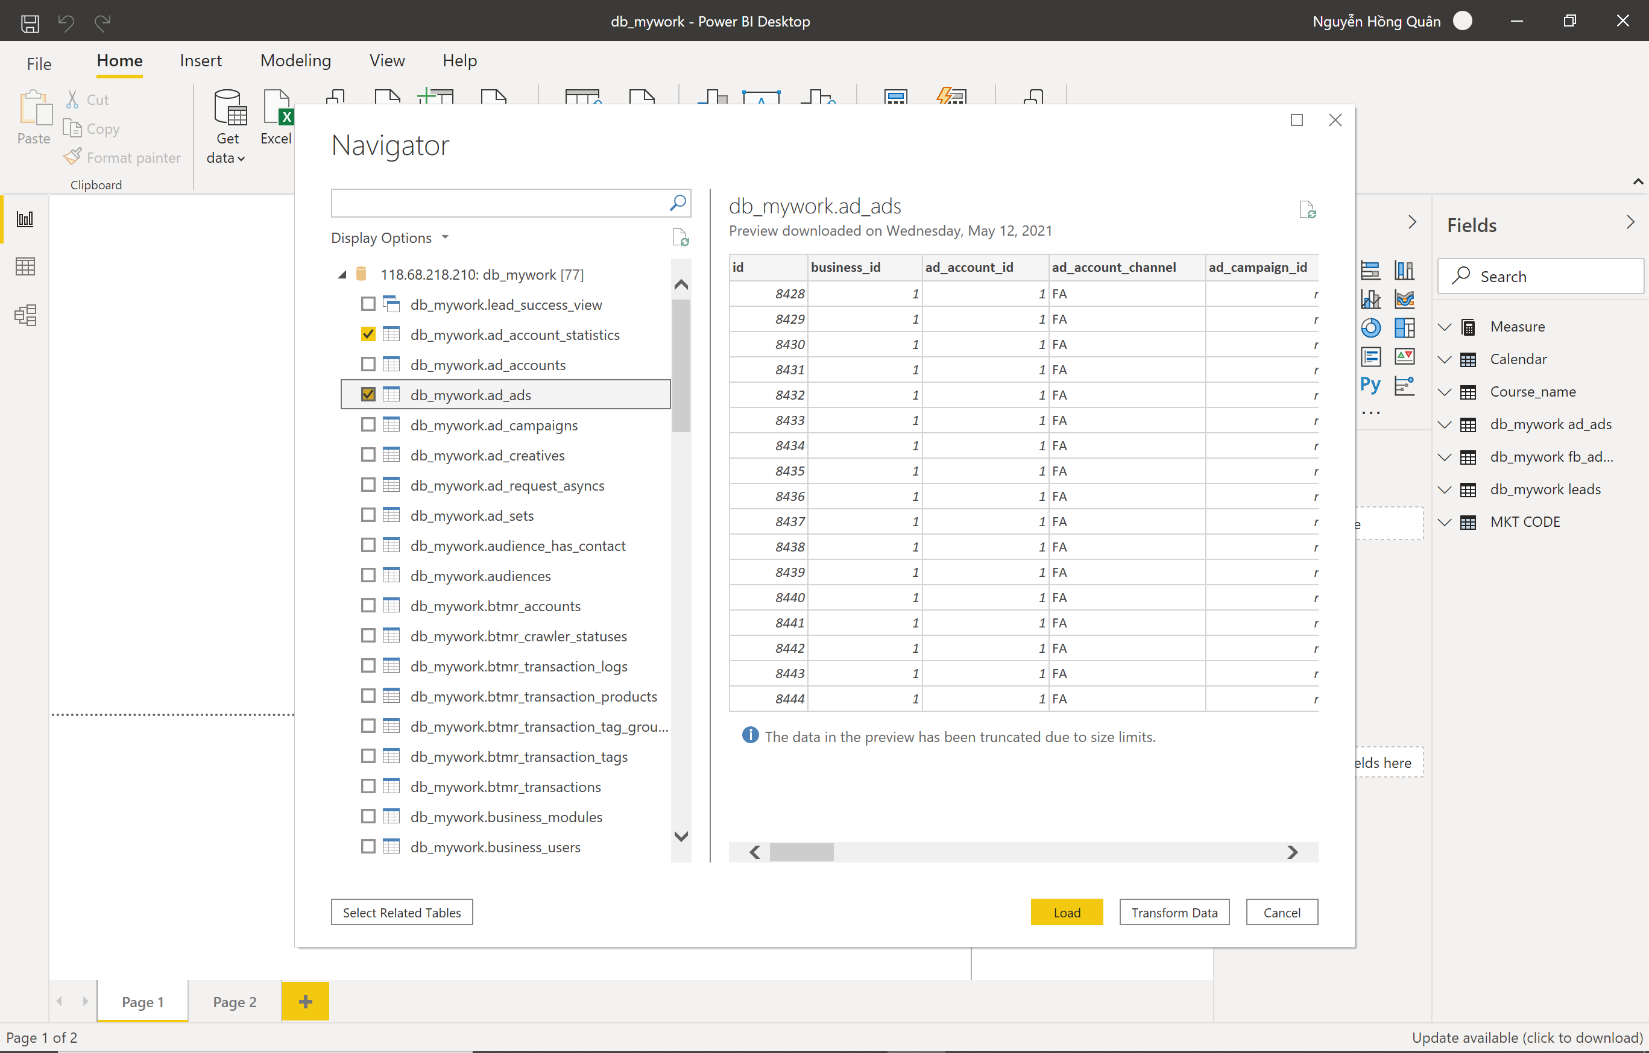Click the Navigator search input field
Screen dimensions: 1649x1053
tap(499, 203)
